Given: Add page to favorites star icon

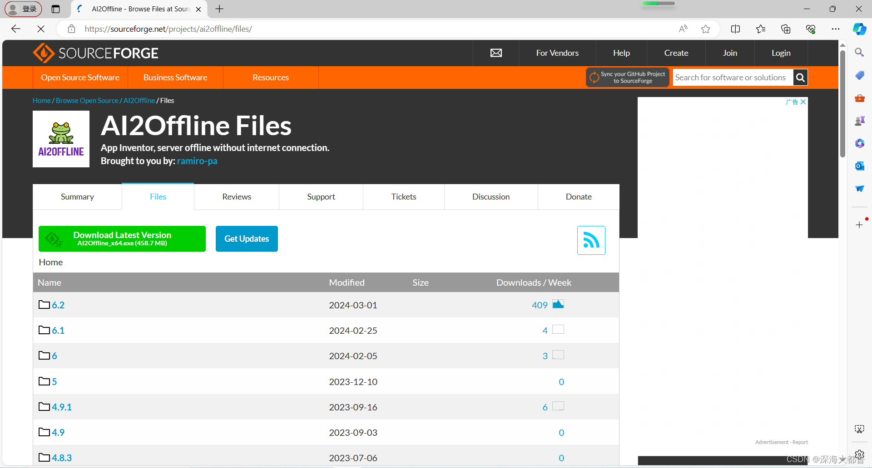Looking at the screenshot, I should 705,29.
